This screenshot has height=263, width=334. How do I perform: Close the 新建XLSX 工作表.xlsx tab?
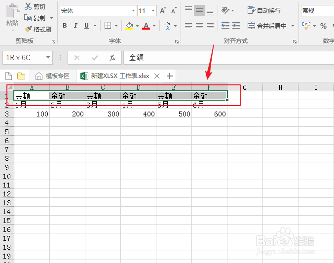(157, 76)
